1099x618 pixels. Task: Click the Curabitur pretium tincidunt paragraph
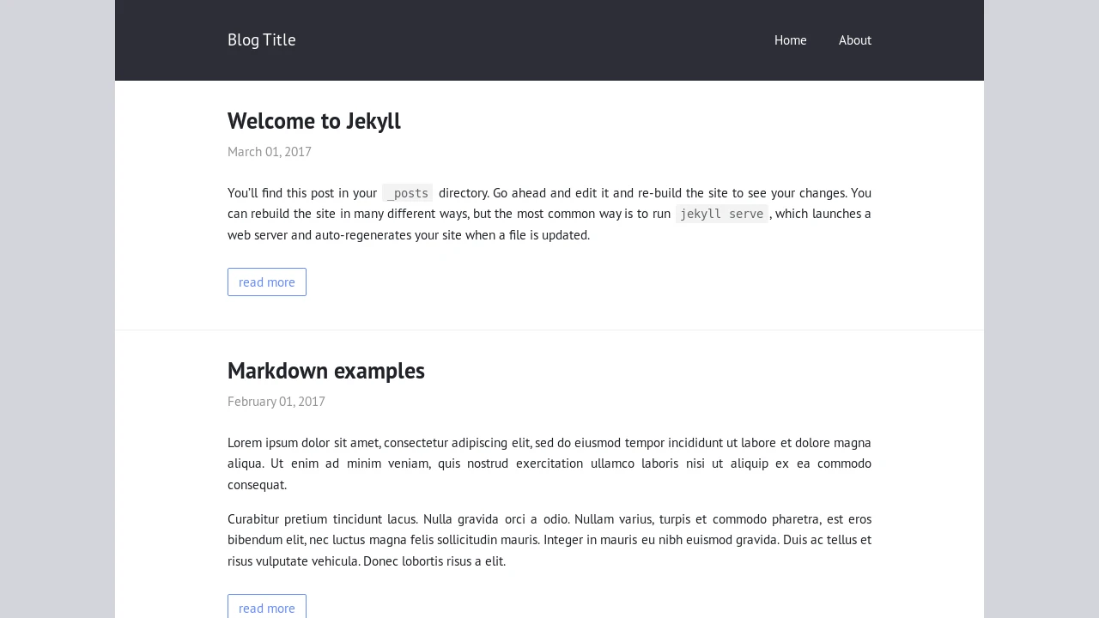pyautogui.click(x=549, y=540)
